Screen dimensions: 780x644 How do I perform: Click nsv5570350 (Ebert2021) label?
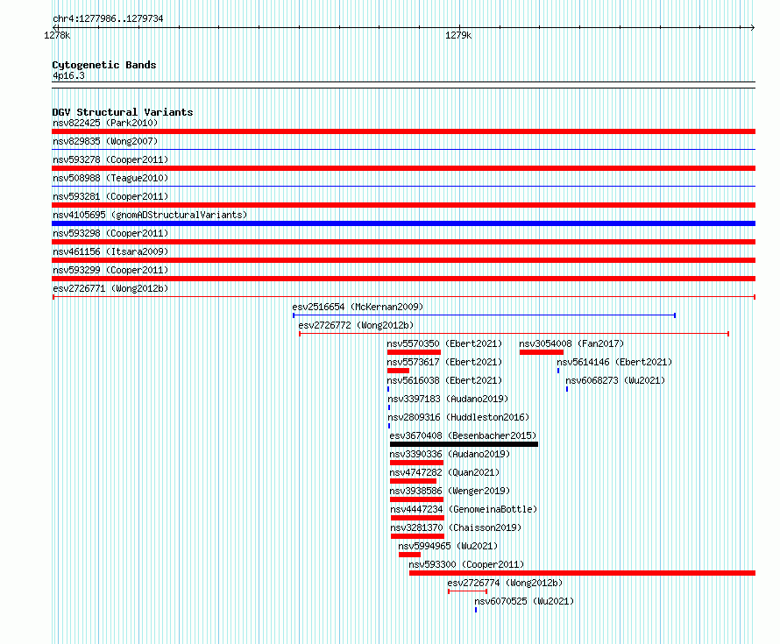(x=444, y=343)
